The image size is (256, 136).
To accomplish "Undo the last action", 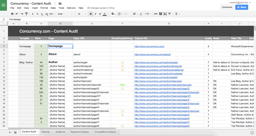I will pos(17,14).
